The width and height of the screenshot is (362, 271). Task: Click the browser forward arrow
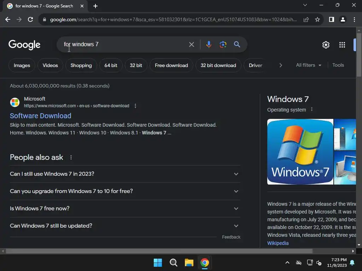click(19, 20)
